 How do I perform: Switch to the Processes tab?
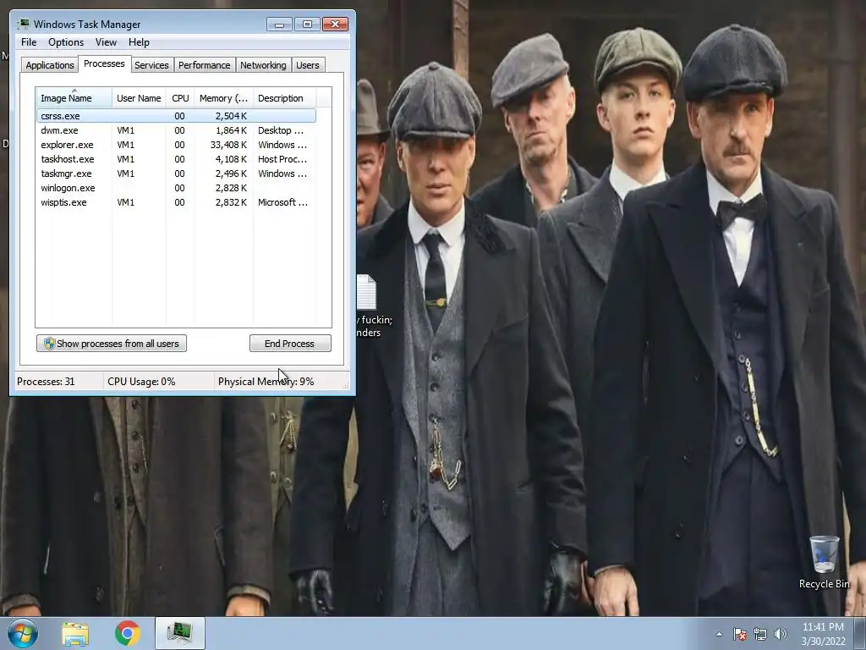pyautogui.click(x=104, y=63)
